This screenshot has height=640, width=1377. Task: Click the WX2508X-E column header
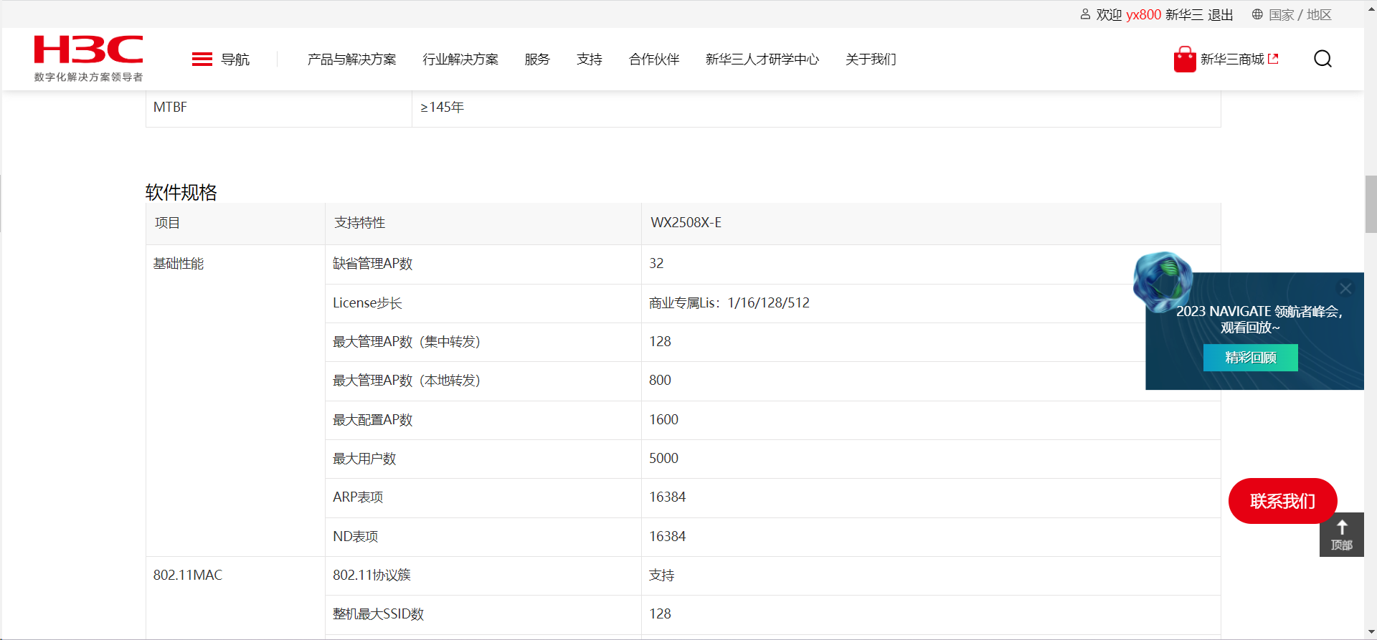[x=686, y=223]
